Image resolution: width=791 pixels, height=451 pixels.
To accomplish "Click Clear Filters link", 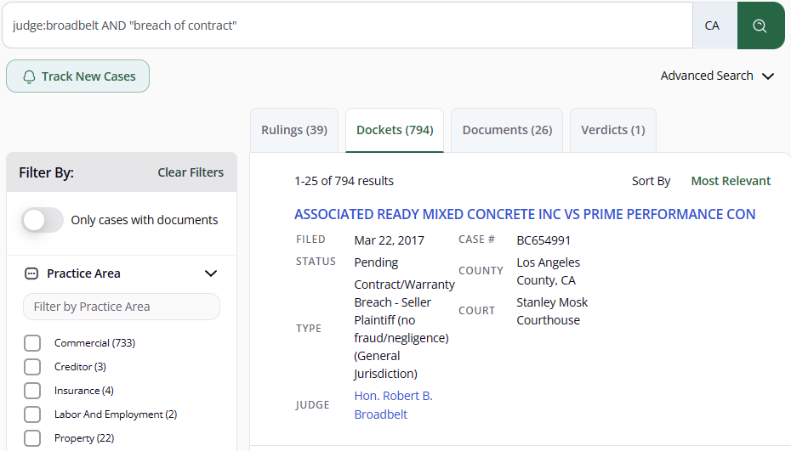I will click(191, 172).
